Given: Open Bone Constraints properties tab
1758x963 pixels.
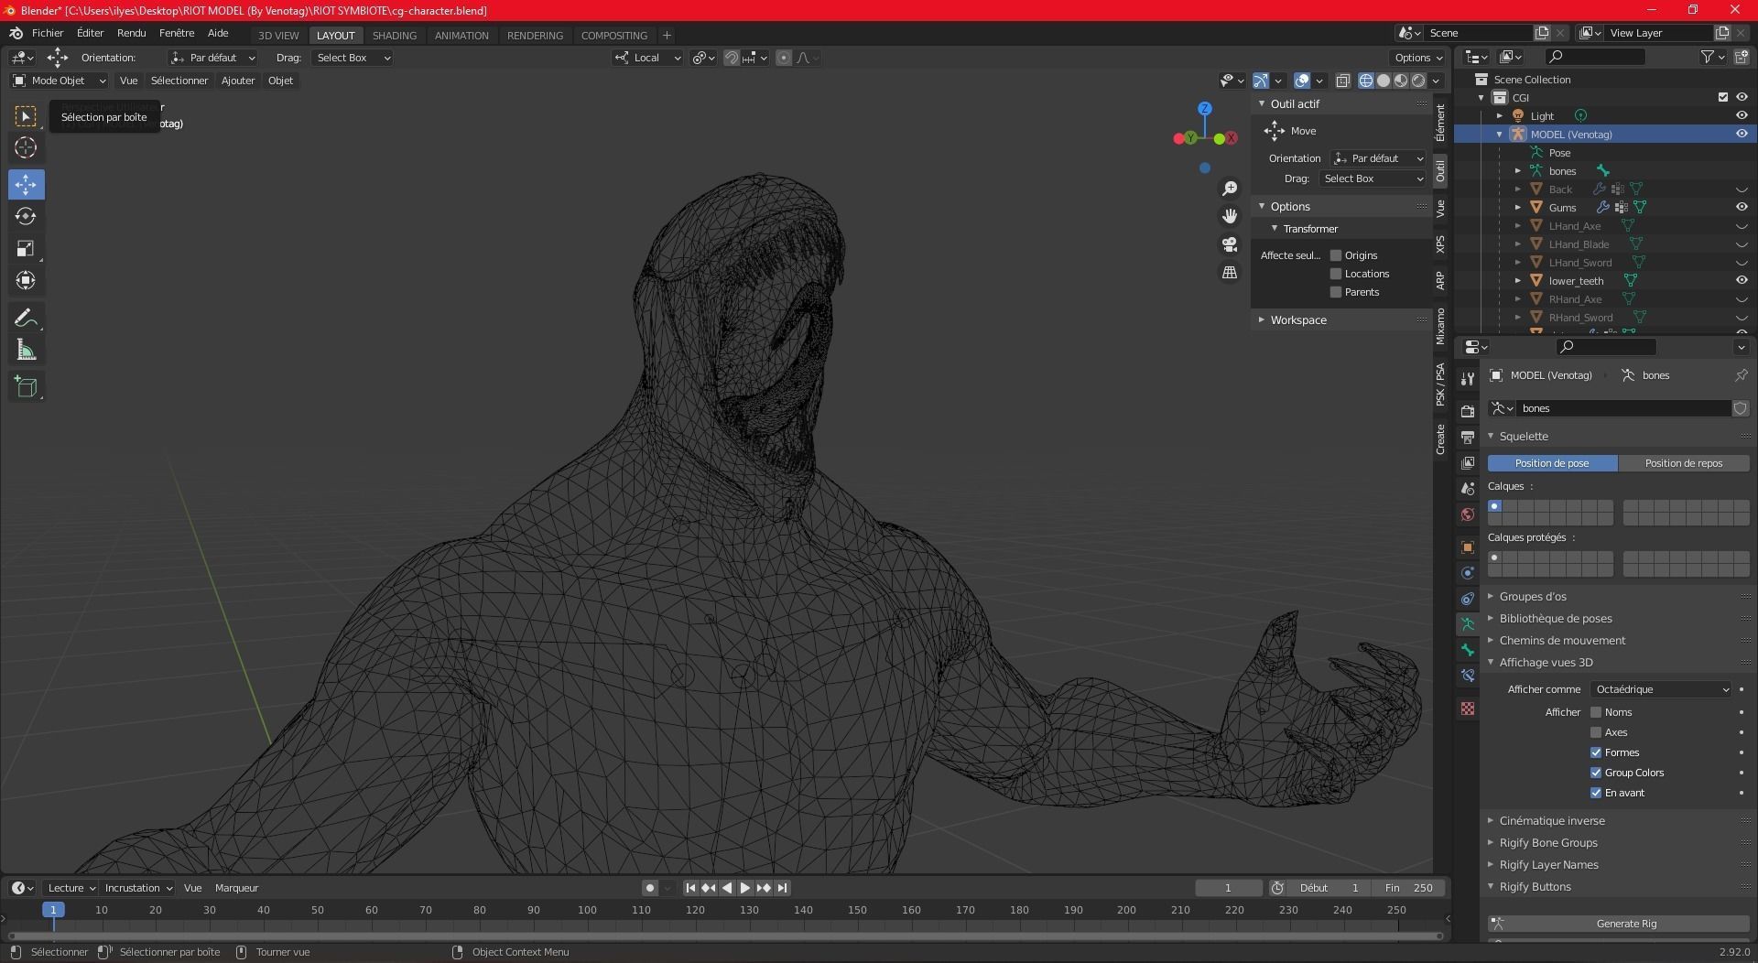Looking at the screenshot, I should pyautogui.click(x=1468, y=676).
